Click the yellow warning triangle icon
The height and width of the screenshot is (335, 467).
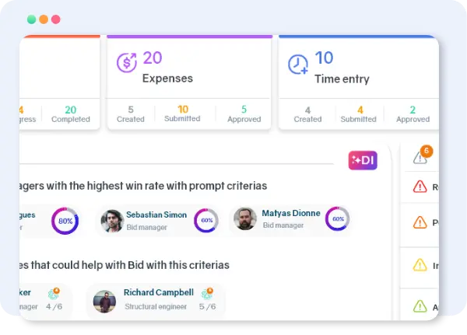click(x=420, y=265)
